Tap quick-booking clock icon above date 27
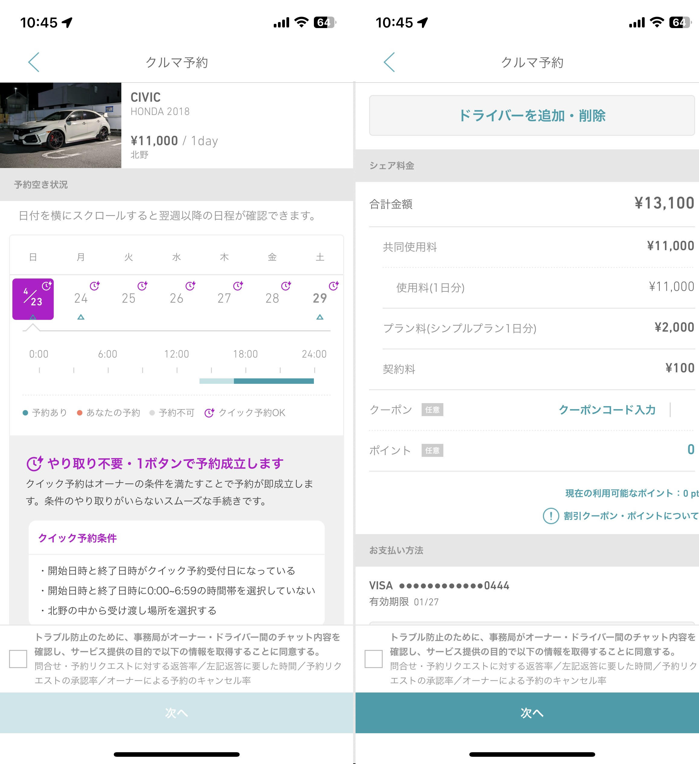 tap(238, 286)
